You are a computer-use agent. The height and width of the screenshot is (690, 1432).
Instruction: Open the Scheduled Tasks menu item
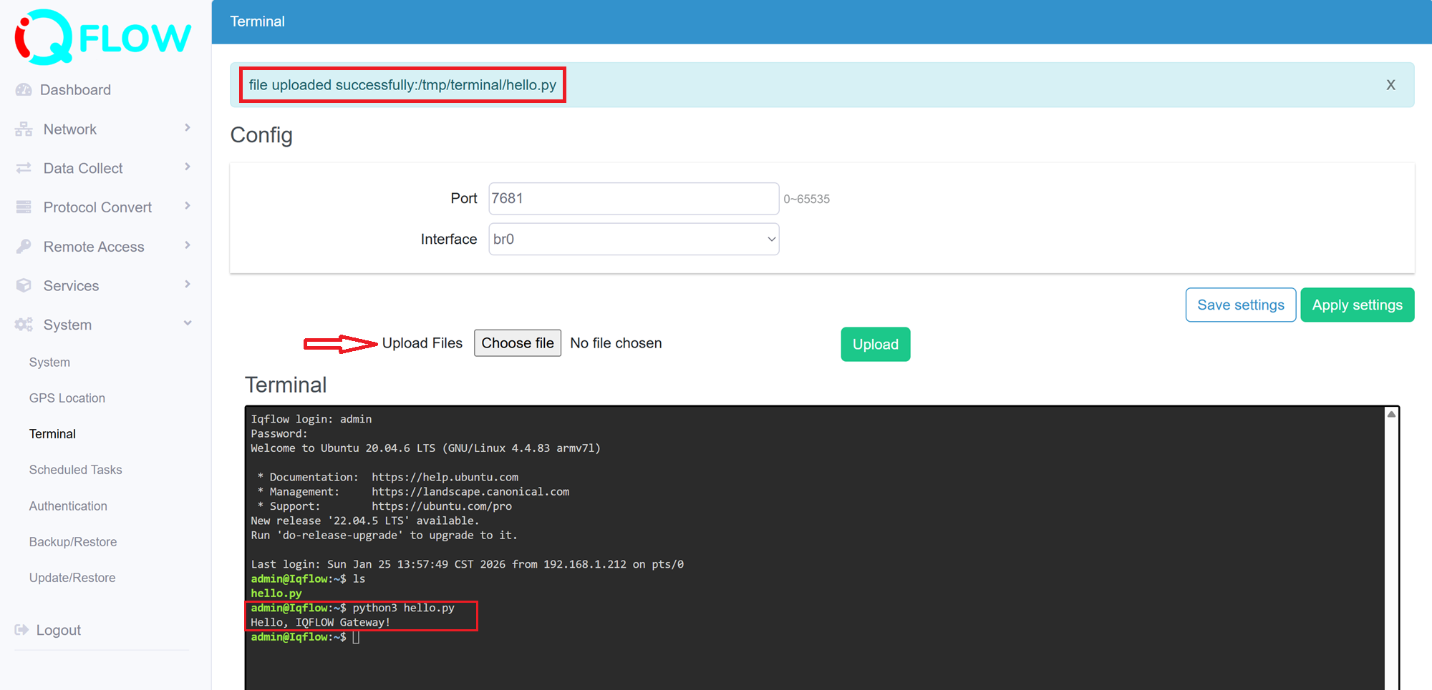tap(75, 470)
